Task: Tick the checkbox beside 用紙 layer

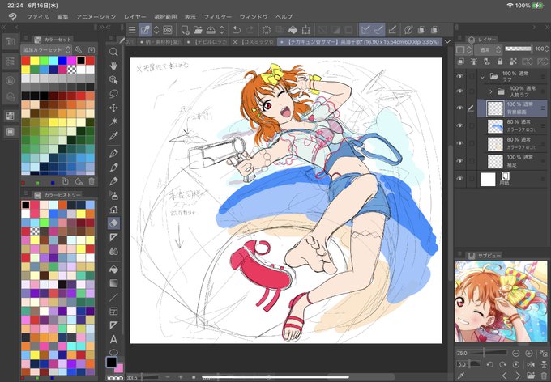Action: 472,179
